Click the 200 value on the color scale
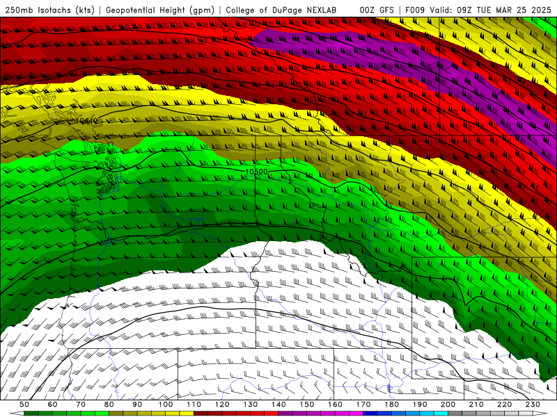 [x=448, y=404]
